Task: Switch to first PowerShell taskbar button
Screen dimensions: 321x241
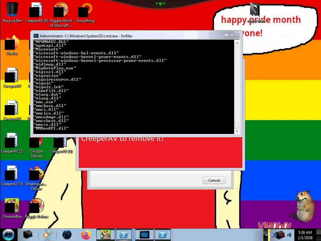Action: pyautogui.click(x=124, y=235)
